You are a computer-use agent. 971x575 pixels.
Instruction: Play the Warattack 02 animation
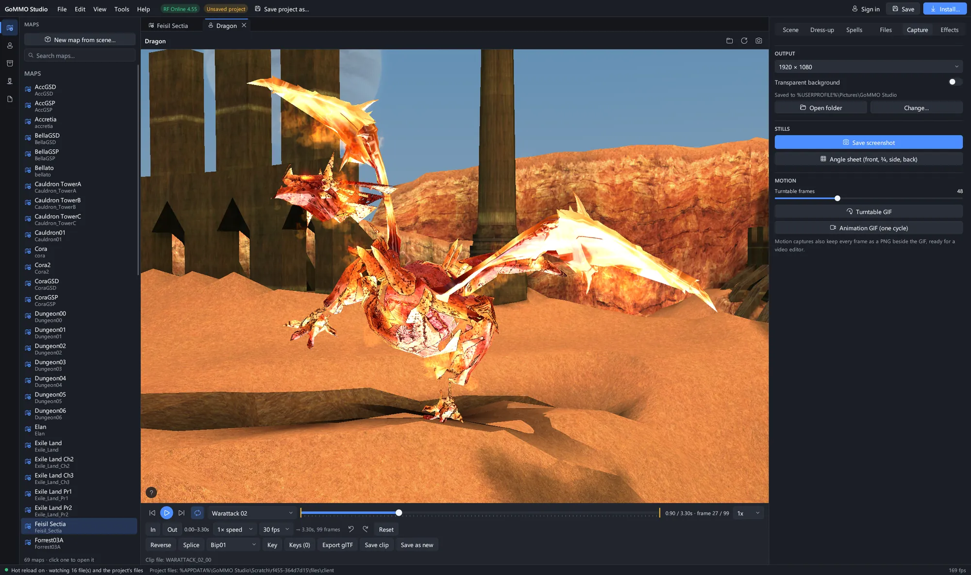(167, 513)
